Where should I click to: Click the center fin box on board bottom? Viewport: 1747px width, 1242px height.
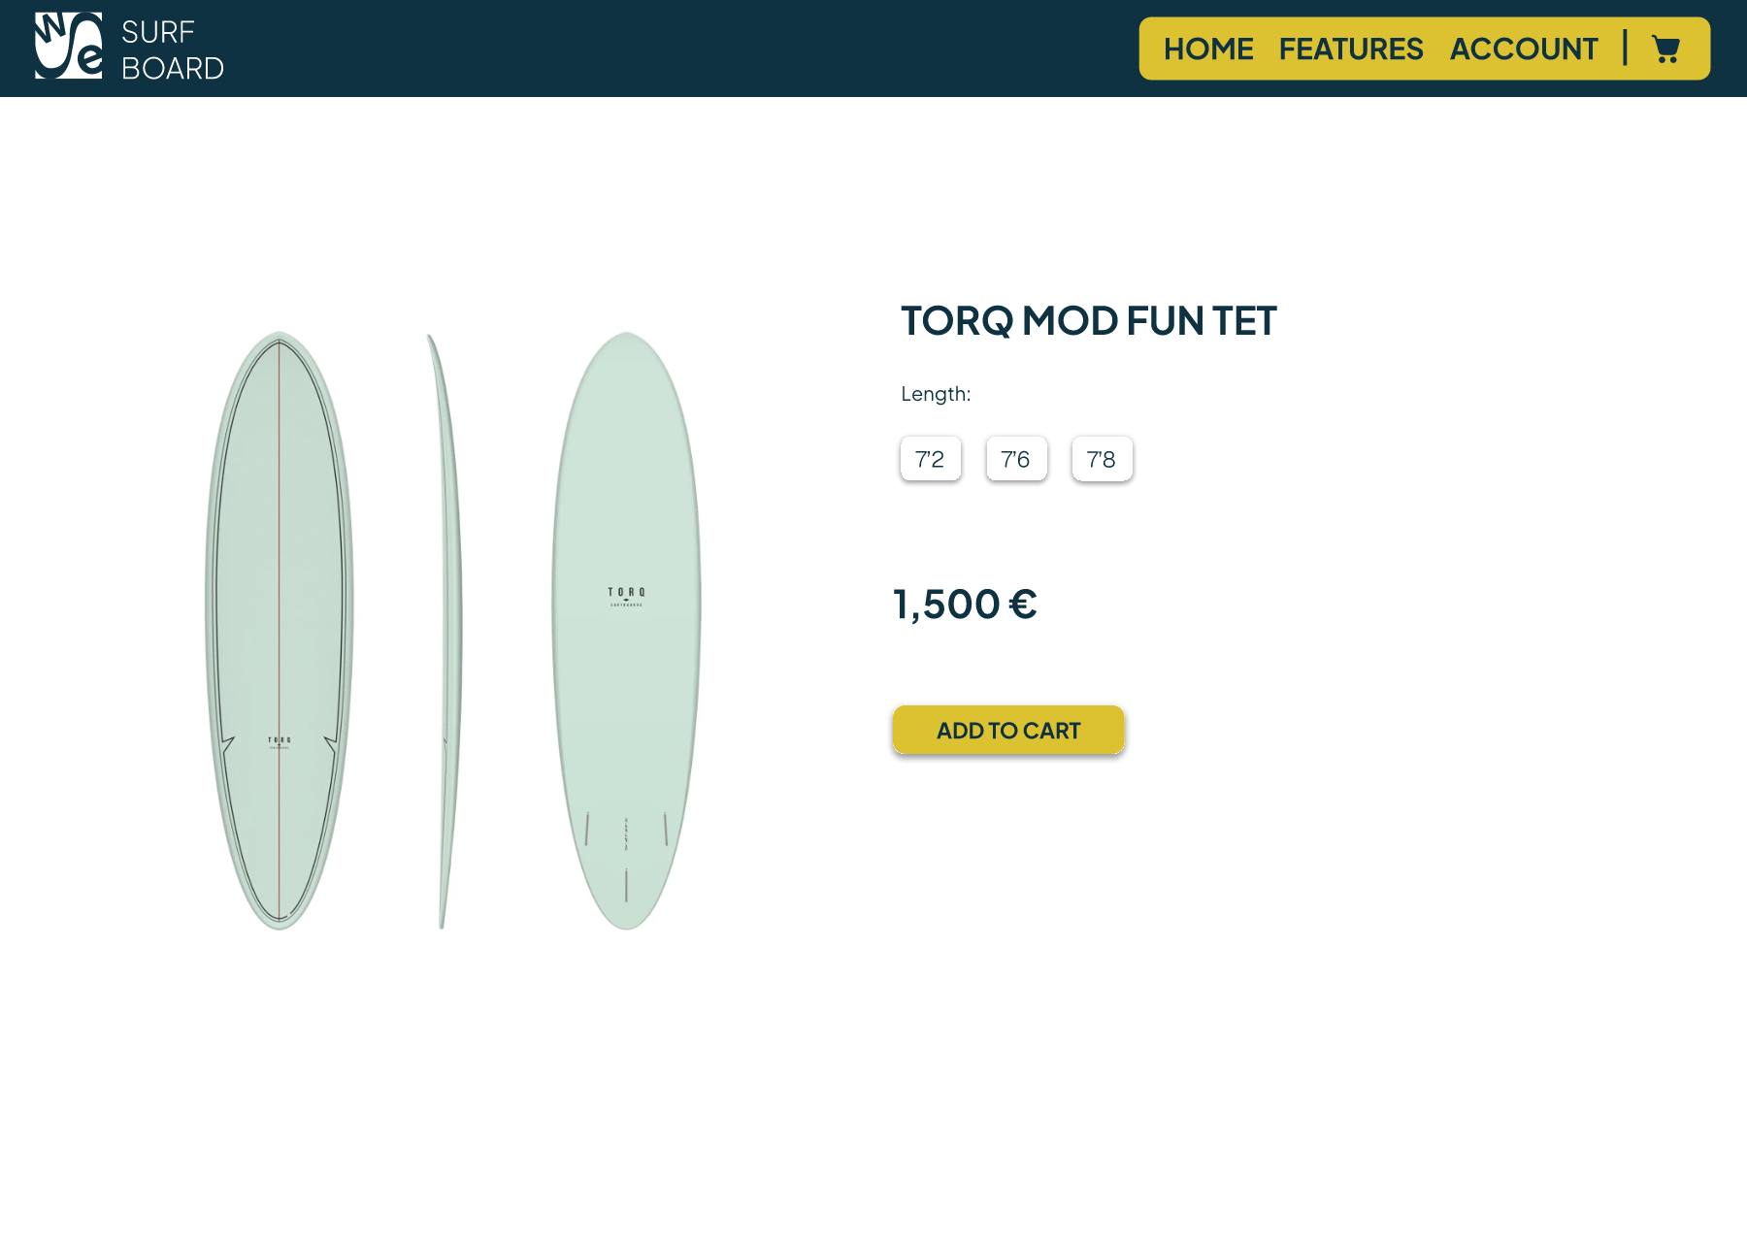tap(626, 885)
